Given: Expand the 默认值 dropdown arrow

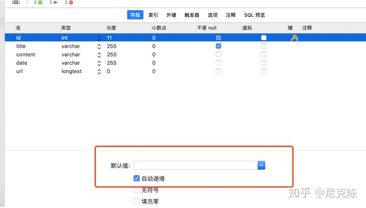Looking at the screenshot, I should click(261, 165).
